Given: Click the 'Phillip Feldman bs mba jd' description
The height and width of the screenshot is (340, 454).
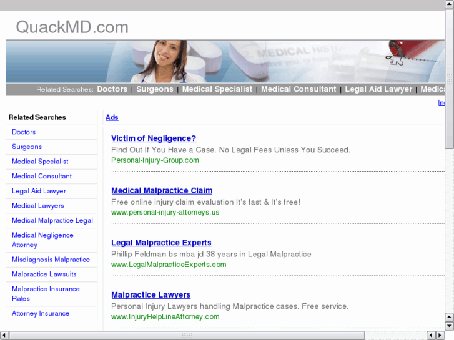Looking at the screenshot, I should click(x=211, y=254).
